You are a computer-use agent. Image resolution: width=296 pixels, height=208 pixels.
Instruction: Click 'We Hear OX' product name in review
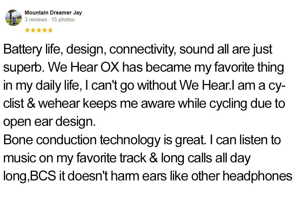click(84, 67)
